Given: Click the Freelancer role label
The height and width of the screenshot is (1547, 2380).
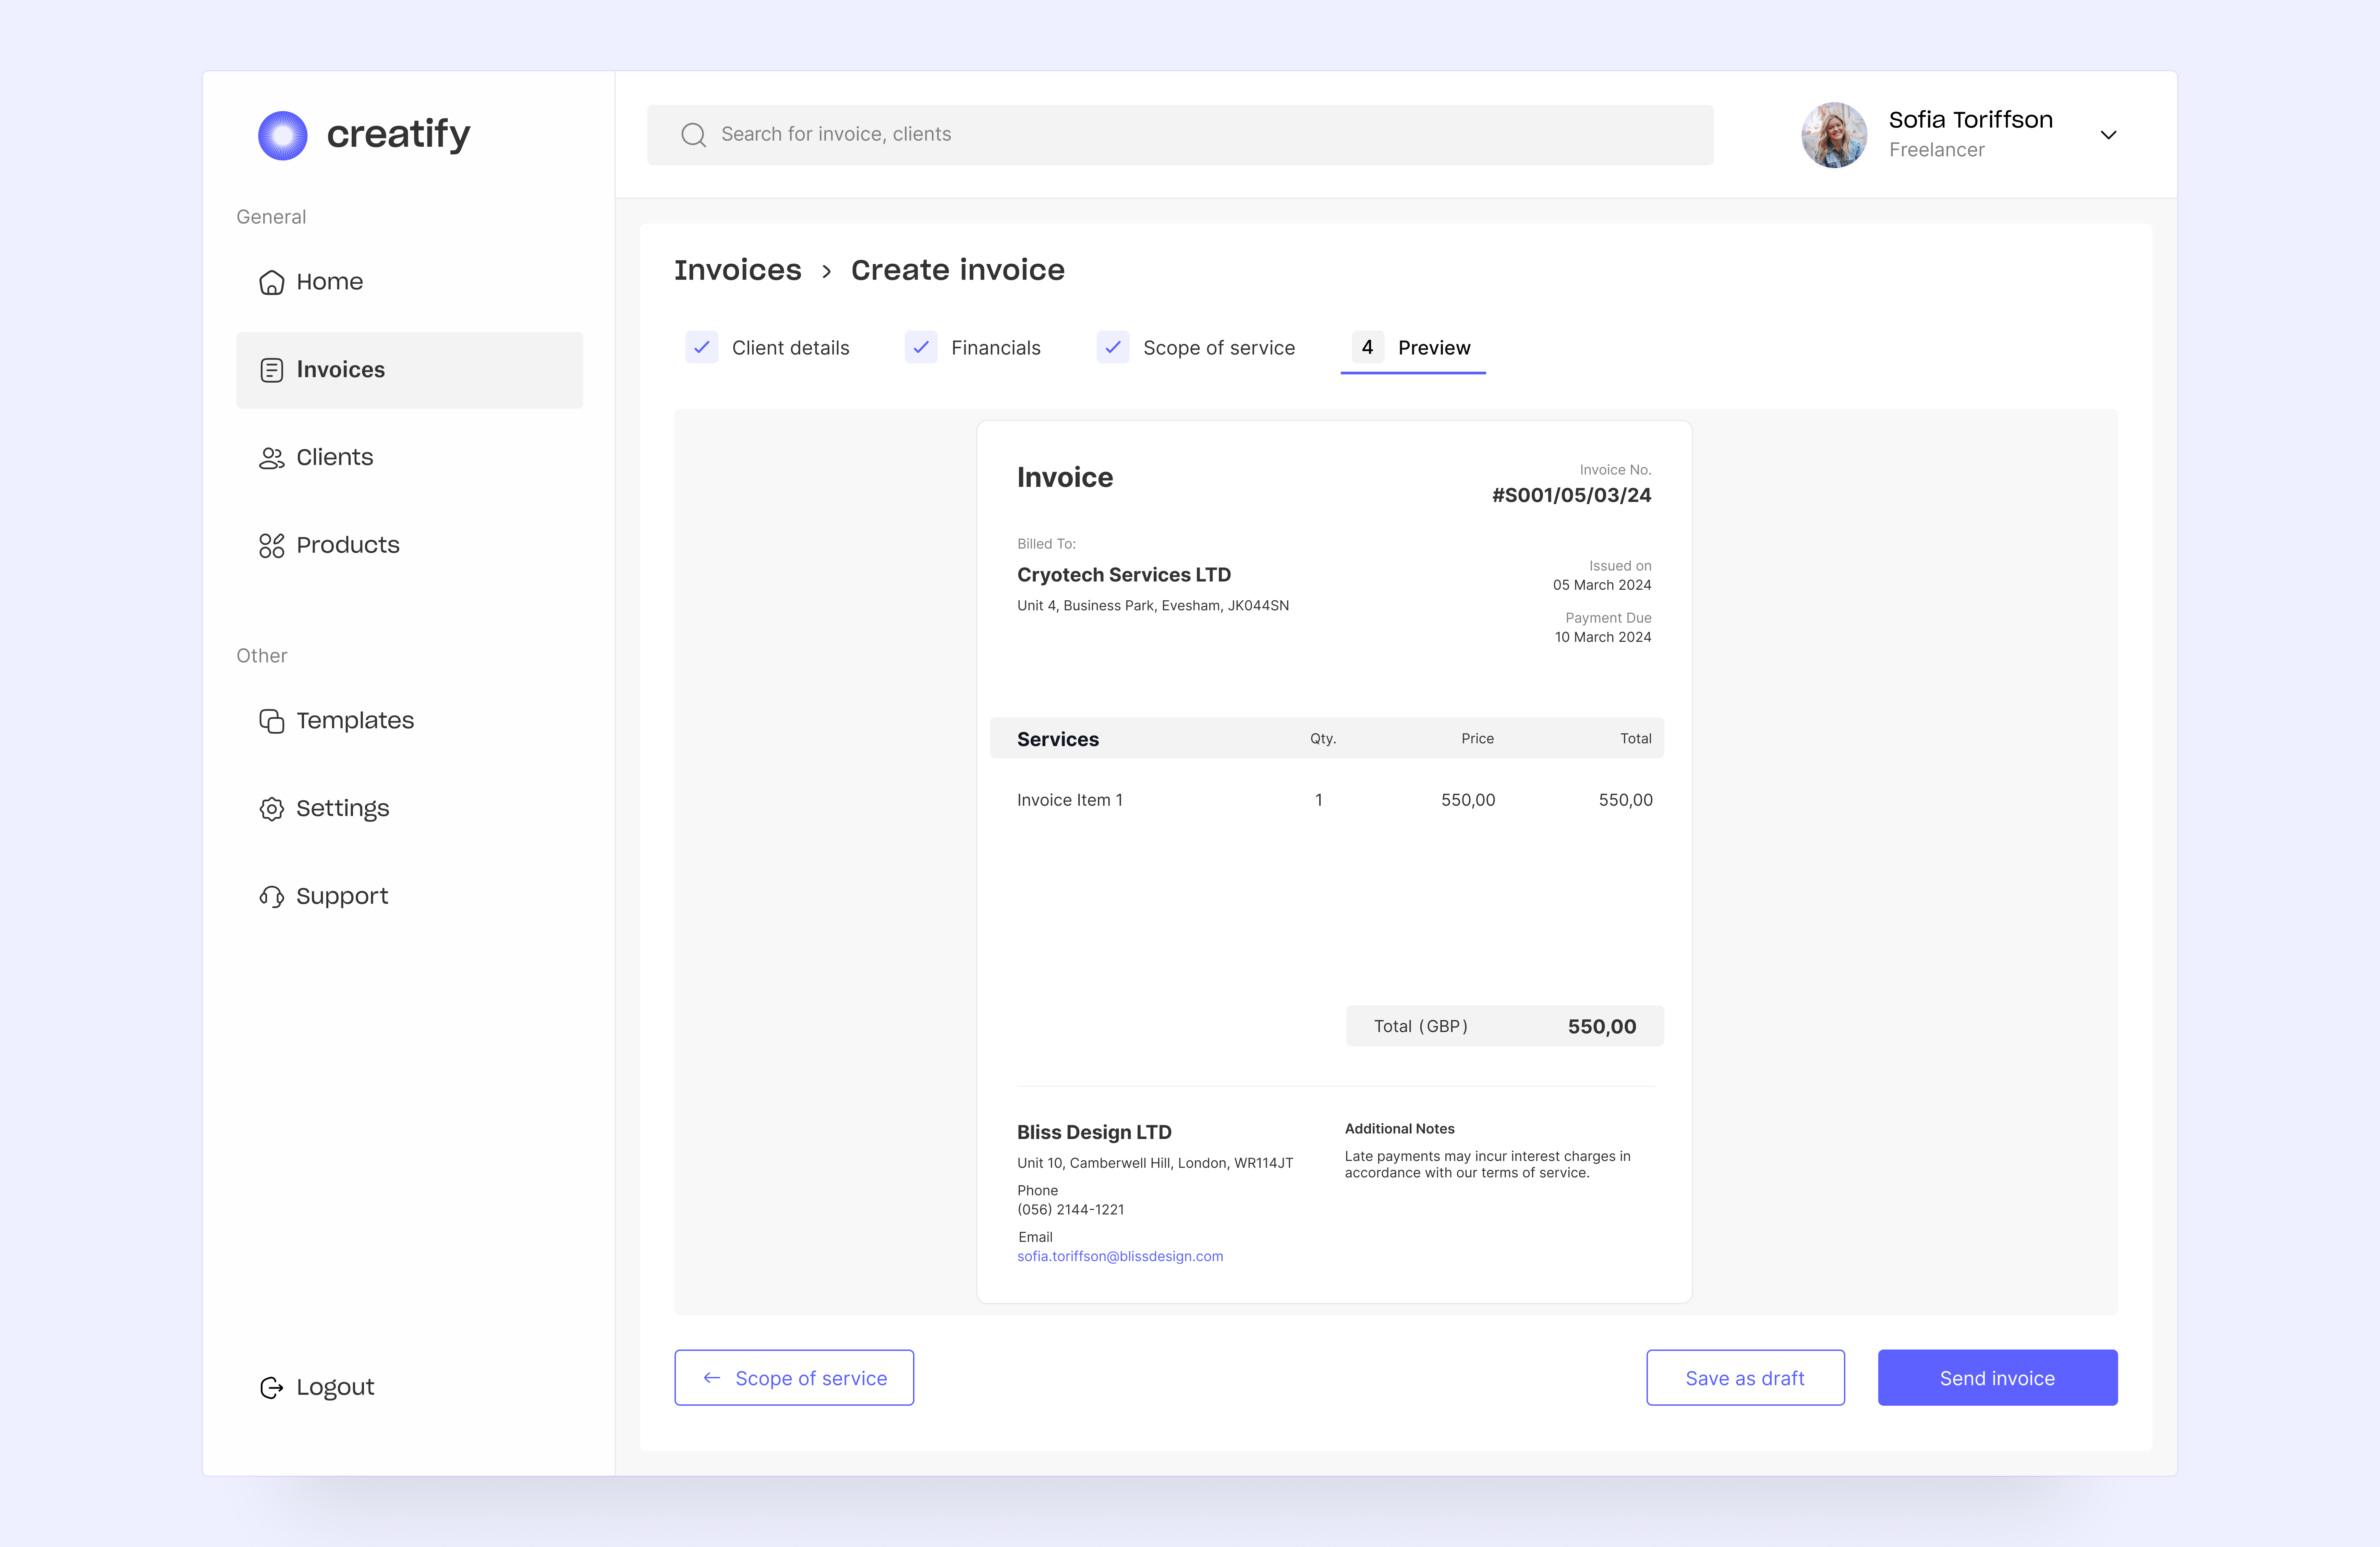Looking at the screenshot, I should (1936, 150).
